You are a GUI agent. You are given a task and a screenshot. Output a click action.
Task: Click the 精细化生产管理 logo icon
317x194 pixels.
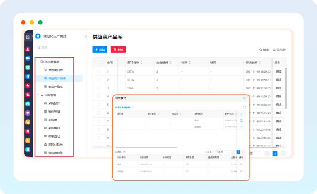[x=38, y=36]
